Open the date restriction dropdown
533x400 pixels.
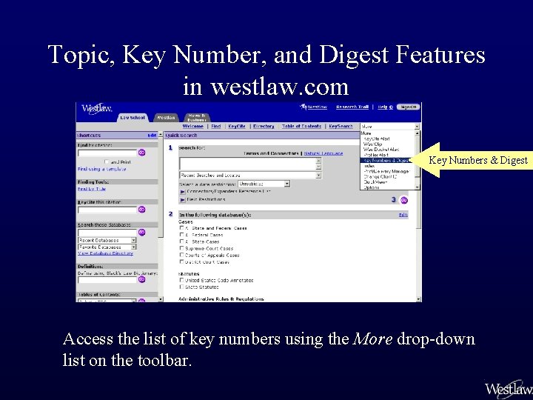pyautogui.click(x=287, y=184)
